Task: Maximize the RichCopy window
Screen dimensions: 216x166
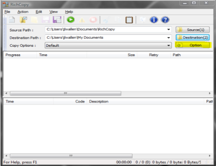Action: 194,3
